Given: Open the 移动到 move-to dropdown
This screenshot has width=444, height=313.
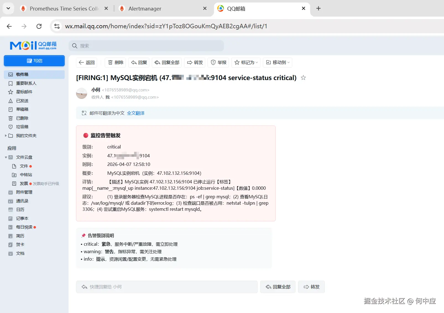Looking at the screenshot, I should point(277,62).
